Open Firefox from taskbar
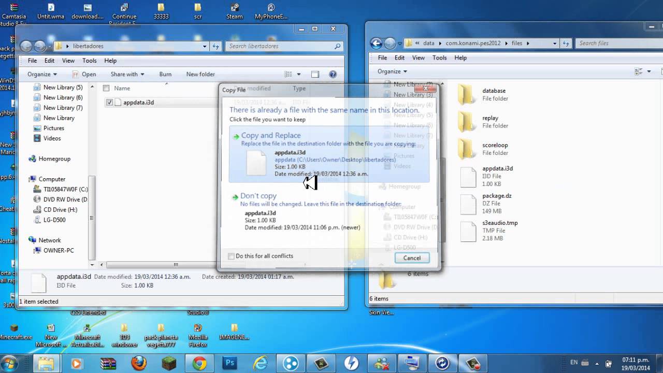Viewport: 663px width, 373px height. (x=138, y=363)
